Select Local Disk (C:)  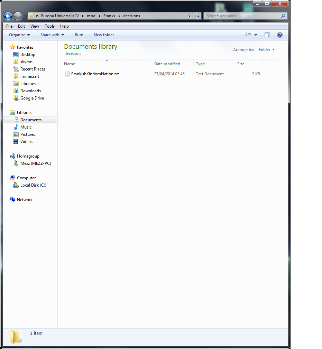coord(33,185)
